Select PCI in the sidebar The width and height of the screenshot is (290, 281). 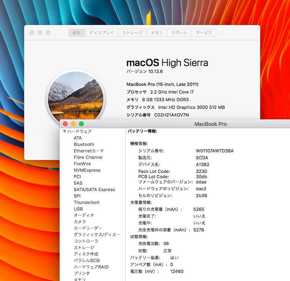click(77, 177)
